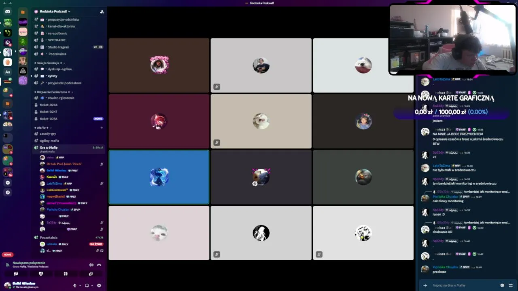
Task: Open the ticket-0244 channel
Action: (x=69, y=105)
